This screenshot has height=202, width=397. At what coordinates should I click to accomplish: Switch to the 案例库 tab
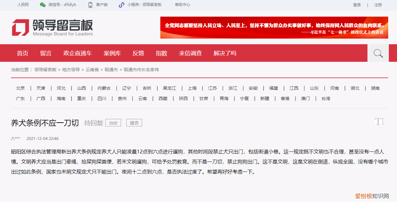pos(112,53)
